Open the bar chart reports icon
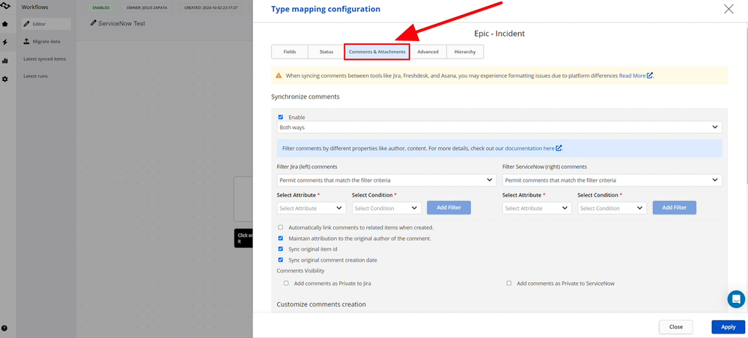 (4, 61)
